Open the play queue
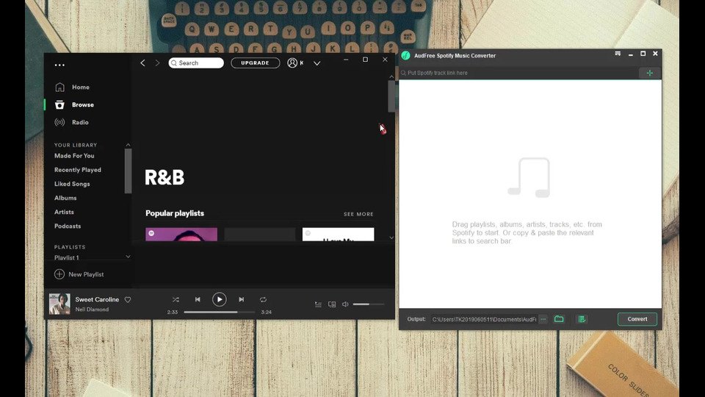 coord(318,304)
